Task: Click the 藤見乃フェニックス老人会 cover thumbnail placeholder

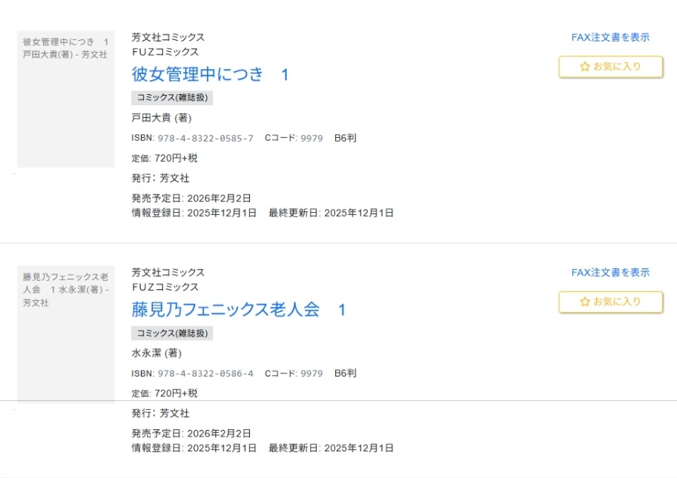Action: point(66,333)
